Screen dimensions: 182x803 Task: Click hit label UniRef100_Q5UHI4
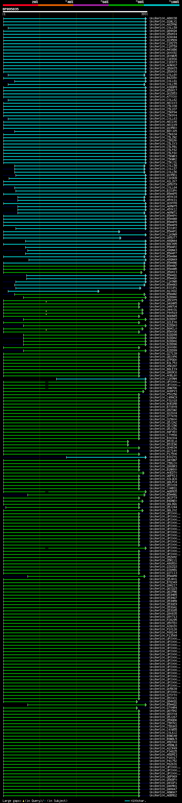(163, 34)
